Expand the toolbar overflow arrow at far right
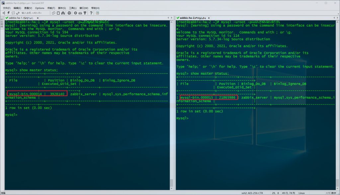 [x=338, y=14]
